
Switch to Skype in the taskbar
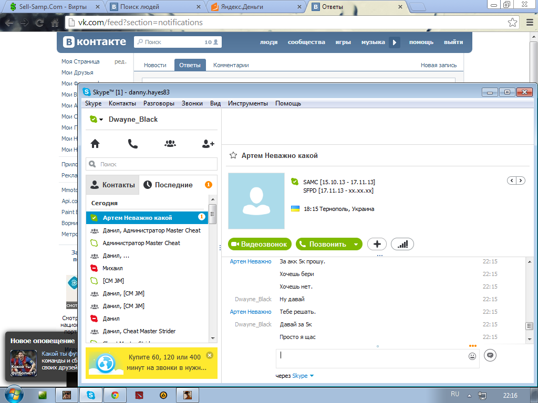pos(91,395)
